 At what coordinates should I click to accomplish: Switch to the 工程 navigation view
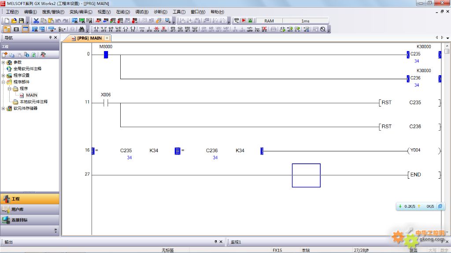click(x=30, y=199)
